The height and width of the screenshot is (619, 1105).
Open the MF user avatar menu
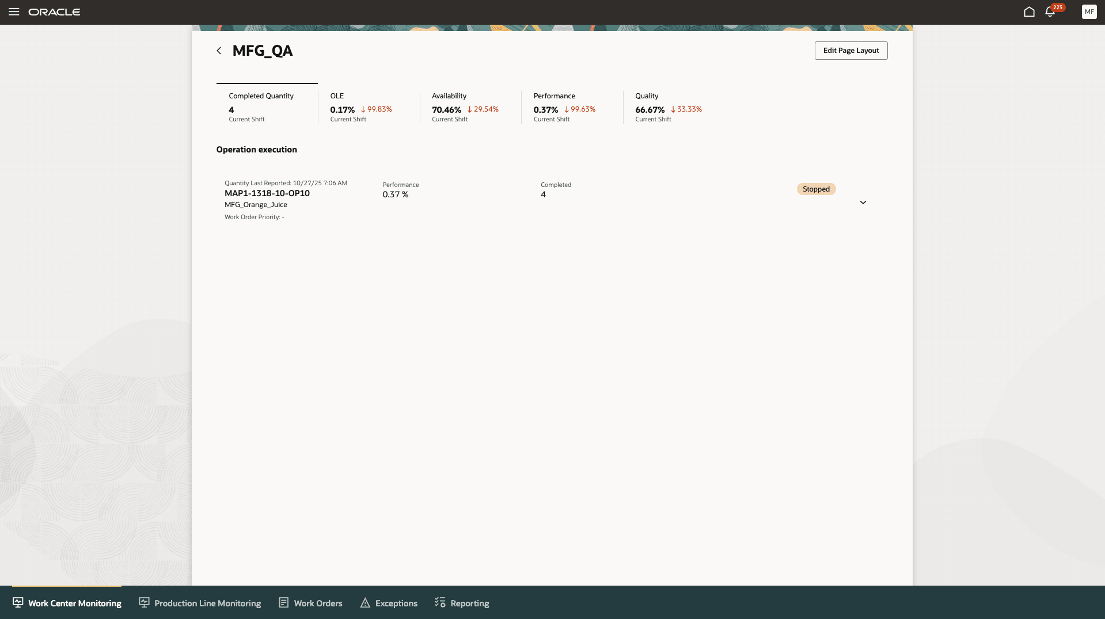click(x=1089, y=12)
